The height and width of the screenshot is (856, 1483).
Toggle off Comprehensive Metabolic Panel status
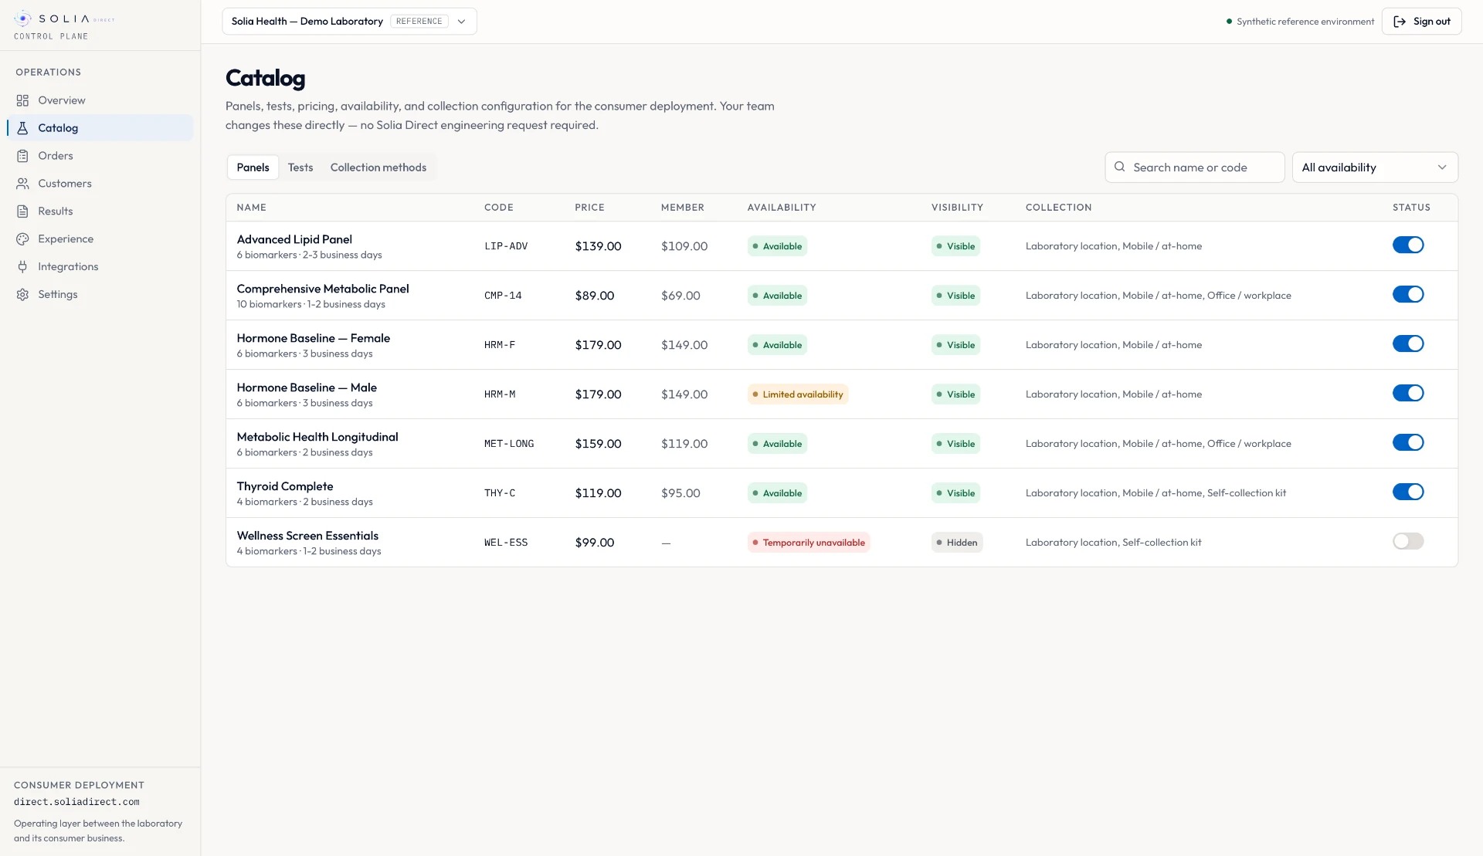[1408, 294]
